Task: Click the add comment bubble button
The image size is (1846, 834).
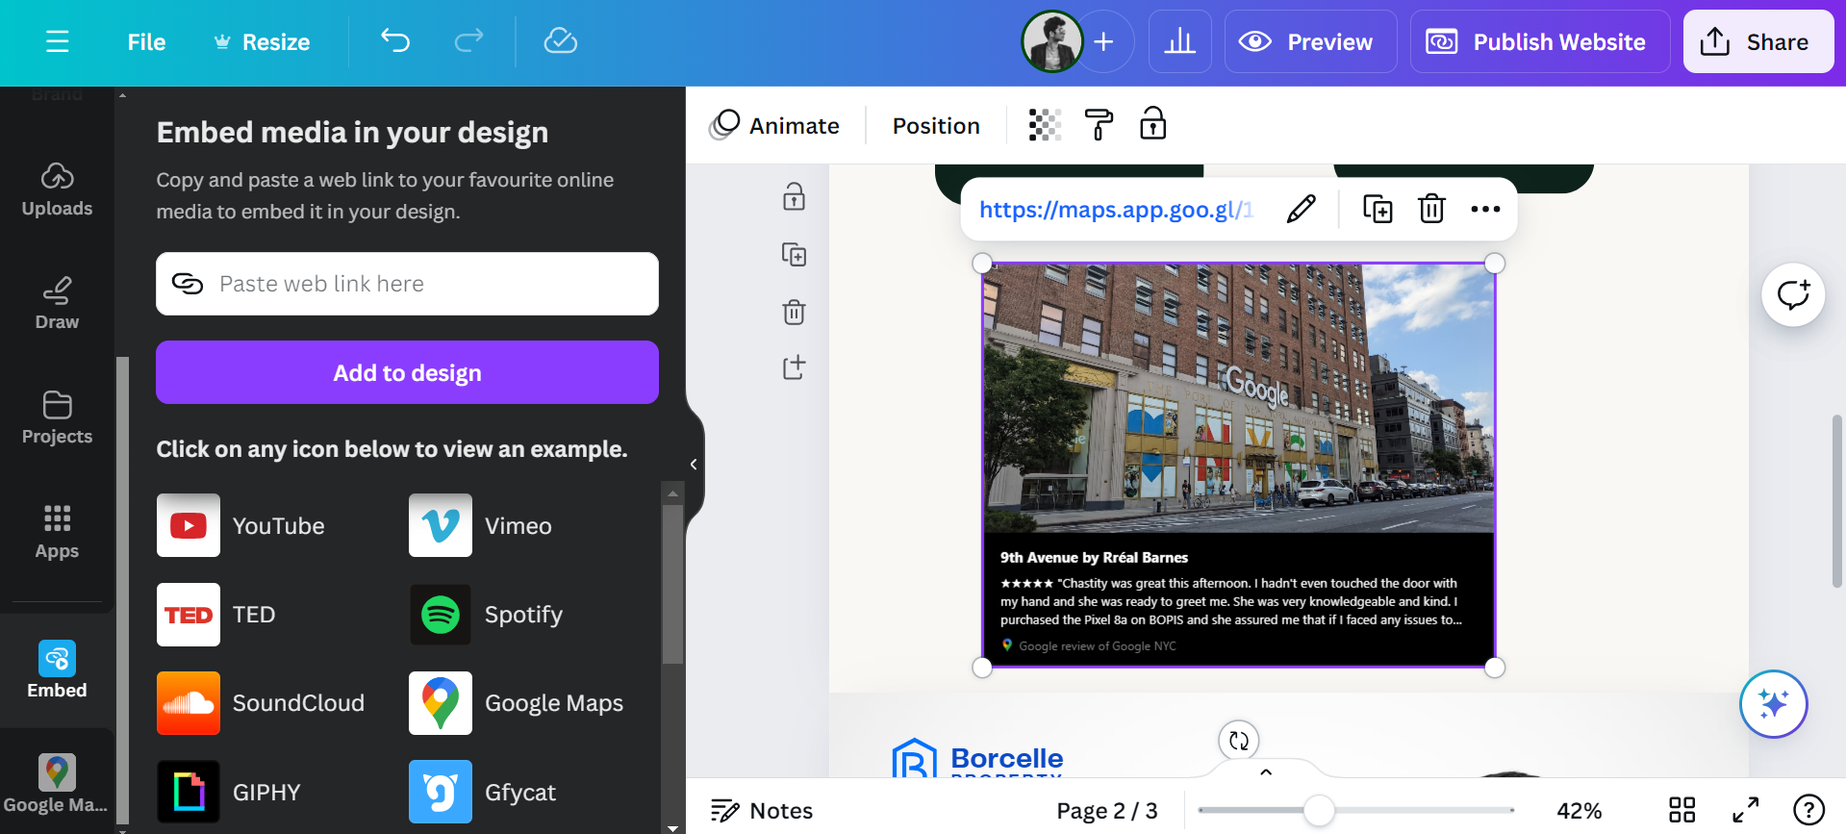Action: 1793,294
